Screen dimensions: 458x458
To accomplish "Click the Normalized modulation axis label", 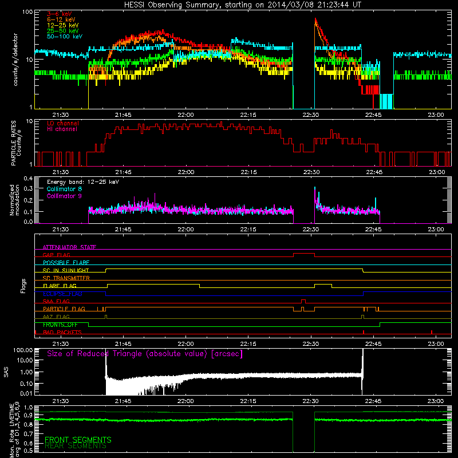I will tap(15, 200).
